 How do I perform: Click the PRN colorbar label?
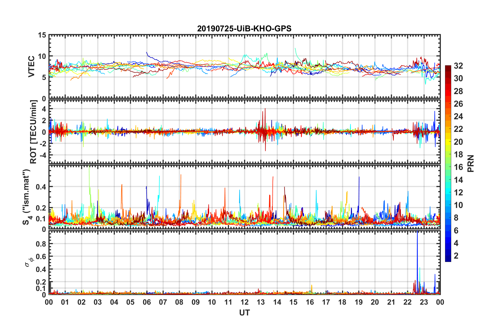pyautogui.click(x=470, y=164)
